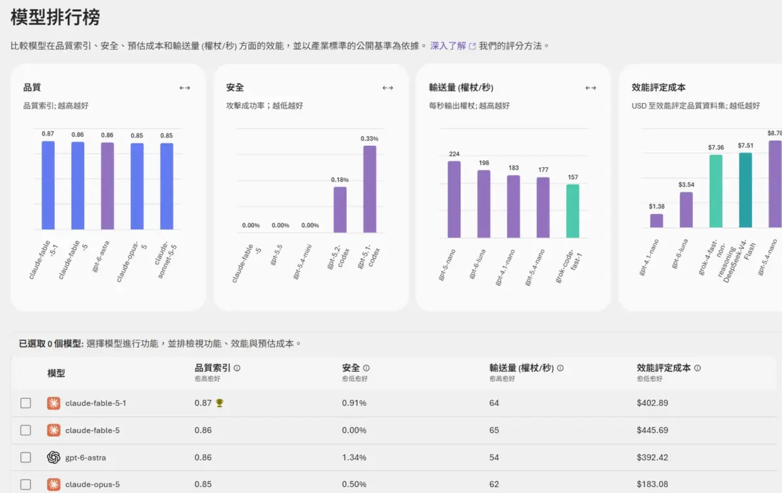The height and width of the screenshot is (493, 782).
Task: Expand the 輸送量 (權杖/秒) chart card
Action: click(591, 88)
